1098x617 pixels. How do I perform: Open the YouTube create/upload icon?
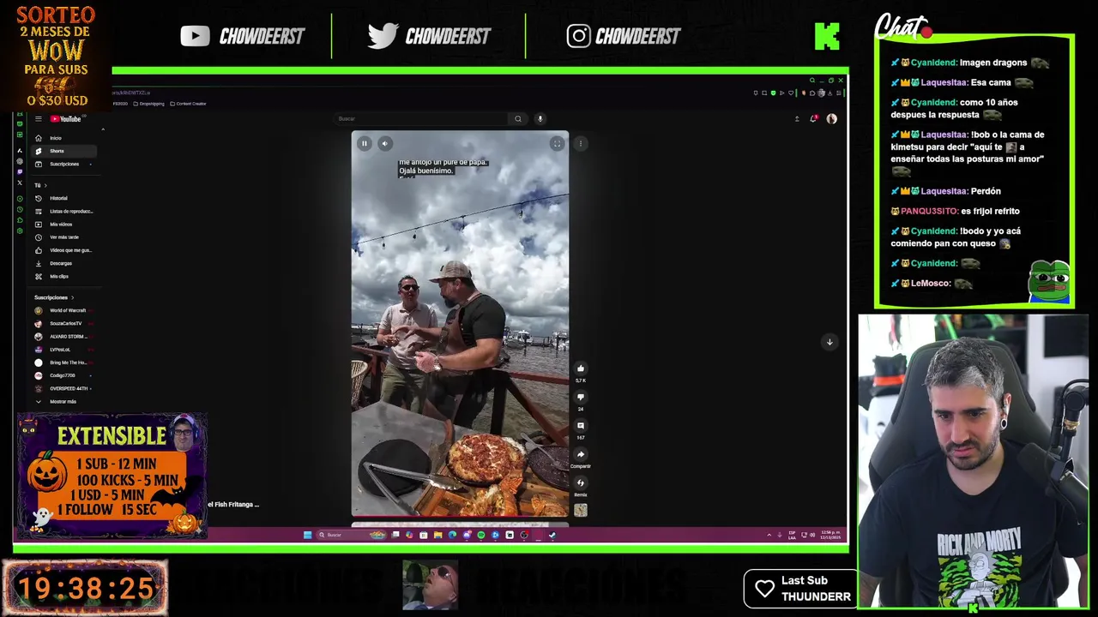pos(797,119)
